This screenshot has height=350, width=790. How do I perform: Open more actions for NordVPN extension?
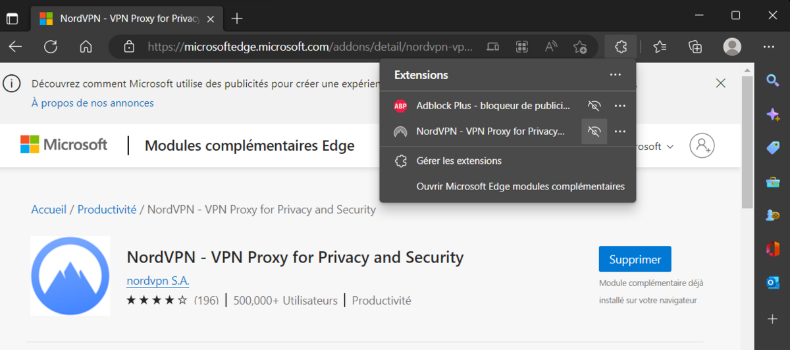[619, 132]
